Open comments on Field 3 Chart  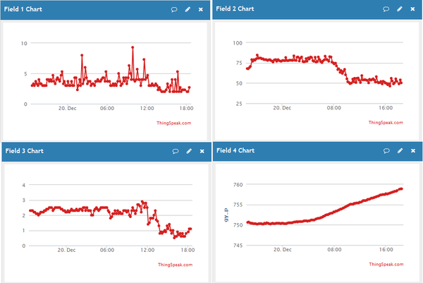[174, 151]
